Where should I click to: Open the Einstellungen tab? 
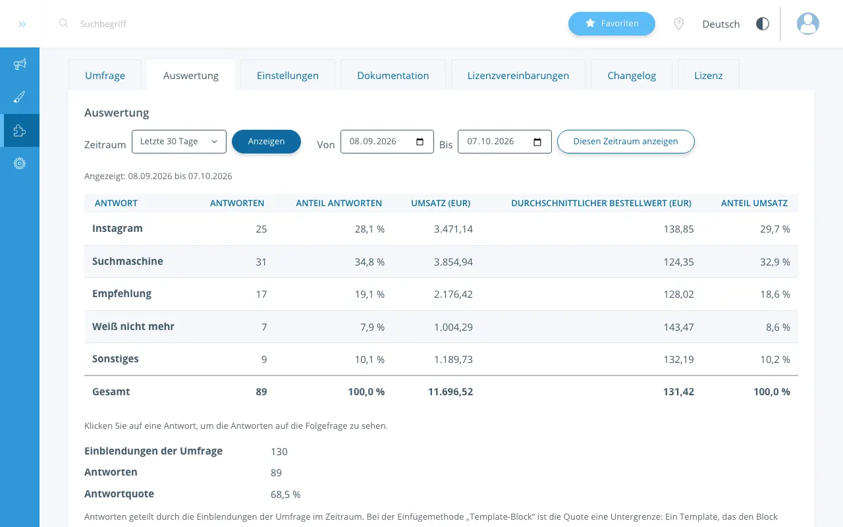tap(288, 75)
